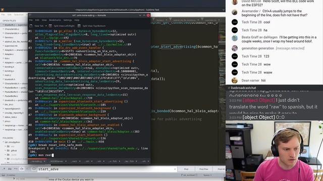
Task: Click the Split View Top/Bottom icon
Action: pos(79,26)
